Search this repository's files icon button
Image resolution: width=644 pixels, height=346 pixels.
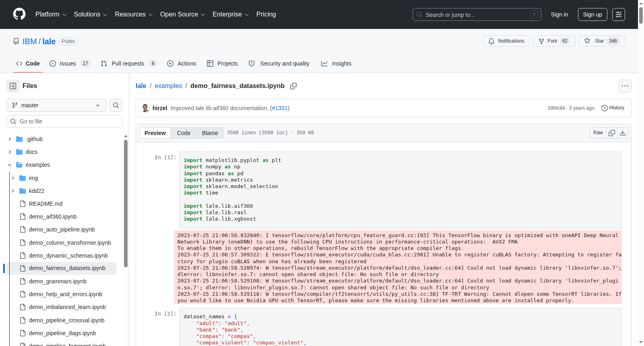click(x=116, y=105)
